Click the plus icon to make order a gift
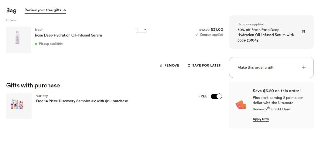318x142 pixels. click(304, 67)
